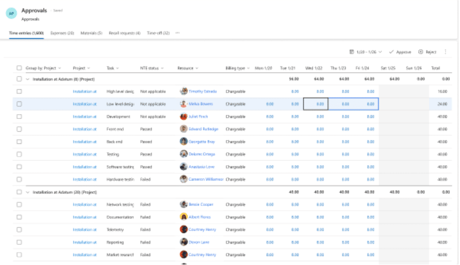
Task: Click Albert Flores' avatar image
Action: pos(184,217)
